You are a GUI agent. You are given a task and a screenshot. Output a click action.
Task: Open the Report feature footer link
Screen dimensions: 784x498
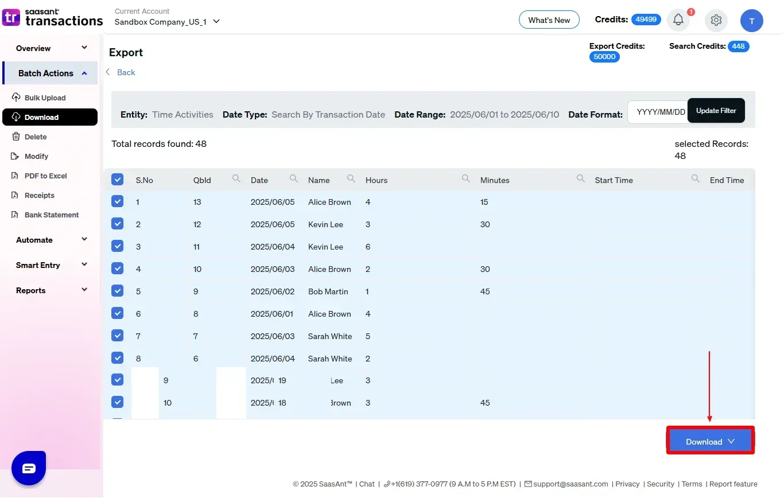coord(733,484)
